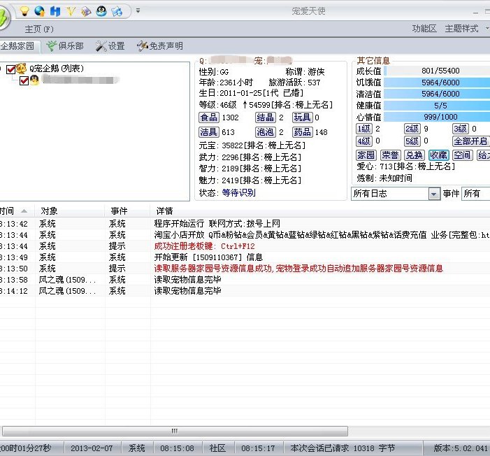
Task: Open the 主页 (F) menu
Action: pyautogui.click(x=39, y=29)
